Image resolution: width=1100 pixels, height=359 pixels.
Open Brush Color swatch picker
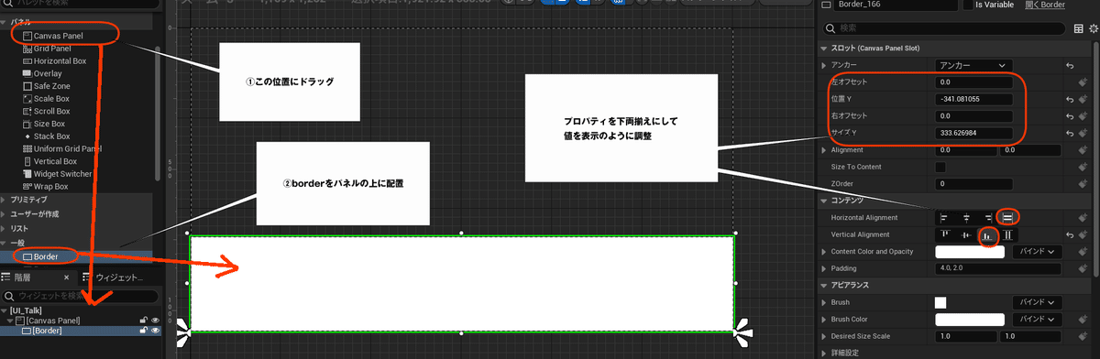(x=971, y=320)
